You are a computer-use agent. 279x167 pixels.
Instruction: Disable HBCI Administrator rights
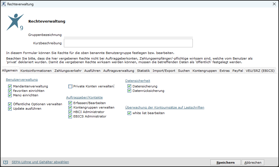click(70, 112)
